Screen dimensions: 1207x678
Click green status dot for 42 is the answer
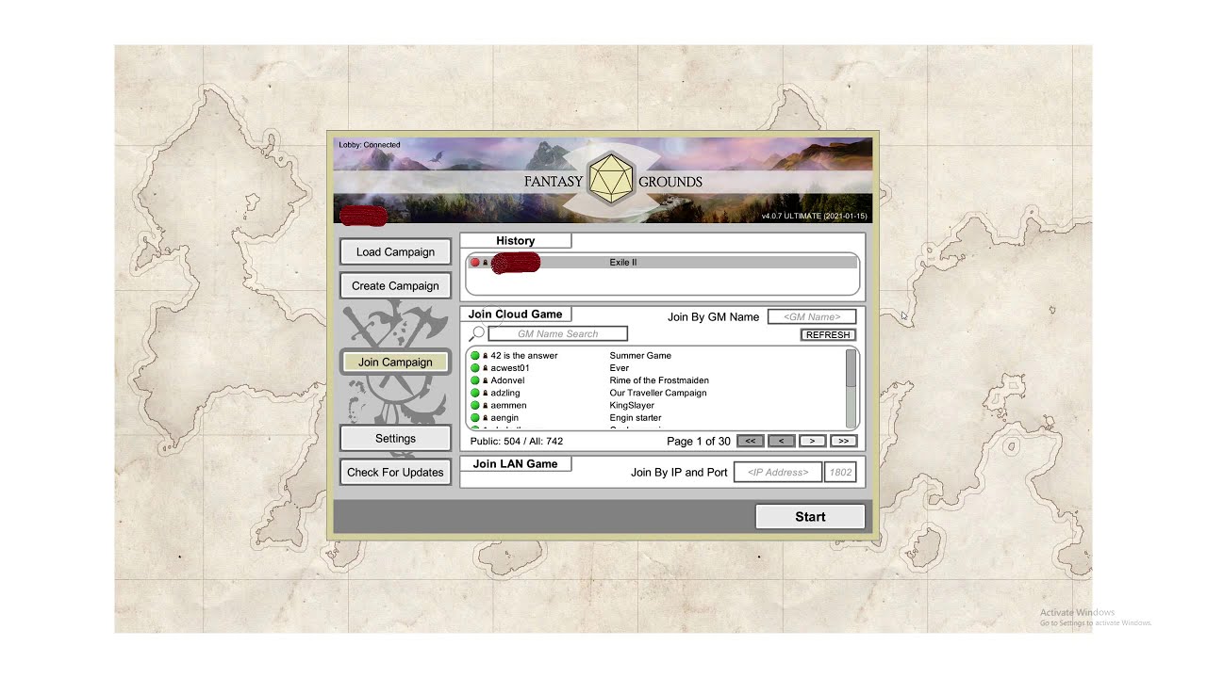click(x=475, y=356)
